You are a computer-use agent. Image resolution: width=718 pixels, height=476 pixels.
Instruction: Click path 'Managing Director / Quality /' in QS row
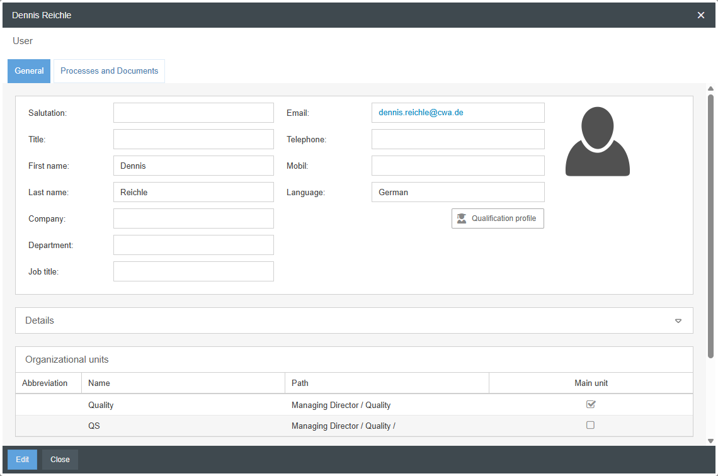tap(343, 426)
